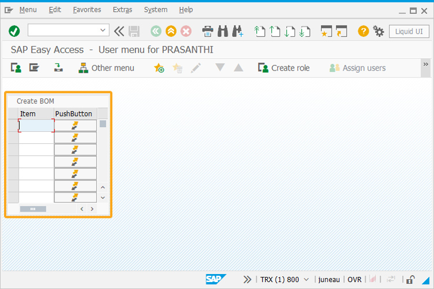This screenshot has width=434, height=289.
Task: Click the second row Item cell
Action: pos(36,138)
